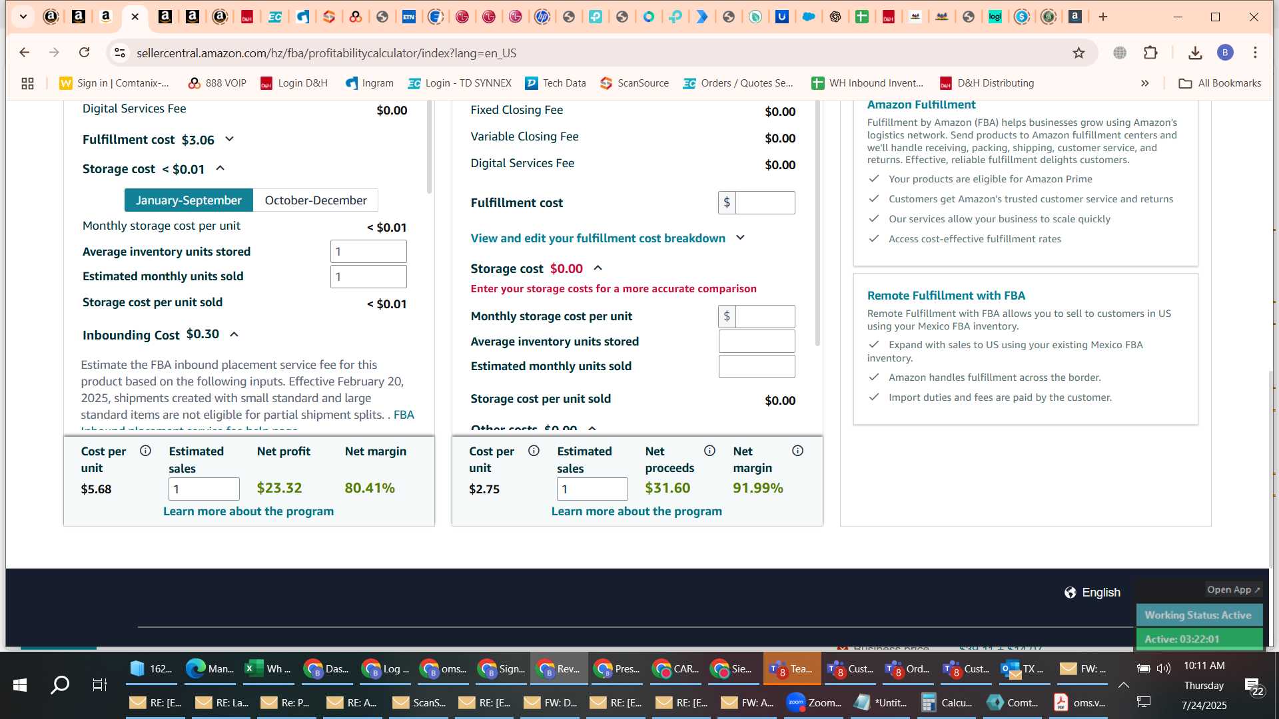Open Zoom app in taskbar
Screen dimensions: 1279x719
coord(813,702)
